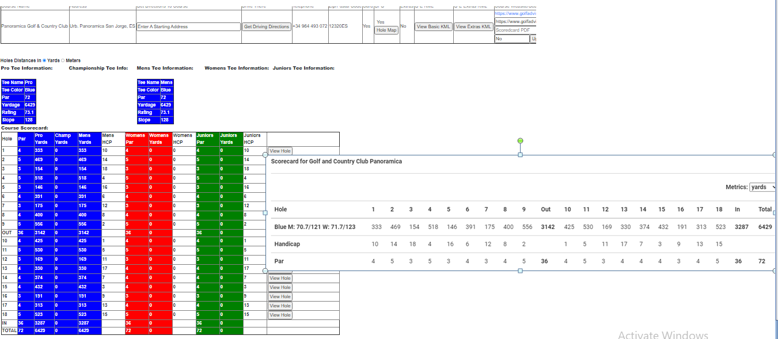Click the 'Urb. Panoramica San Jorge, ES' address

103,26
